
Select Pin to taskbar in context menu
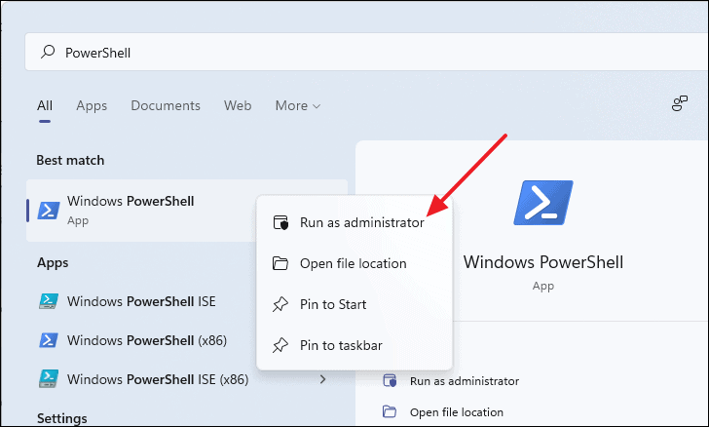click(x=354, y=345)
